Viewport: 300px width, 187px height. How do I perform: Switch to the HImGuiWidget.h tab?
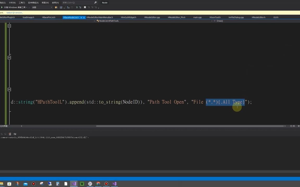pos(129,17)
